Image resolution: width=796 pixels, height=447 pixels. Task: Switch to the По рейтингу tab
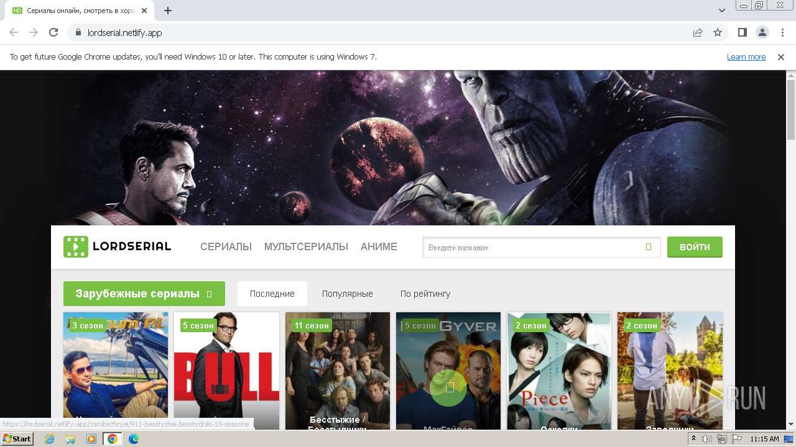(x=425, y=294)
